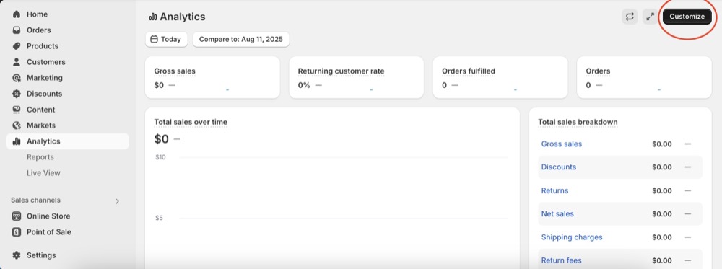Viewport: 722px width, 269px height.
Task: Open Live View under Analytics
Action: coord(43,173)
